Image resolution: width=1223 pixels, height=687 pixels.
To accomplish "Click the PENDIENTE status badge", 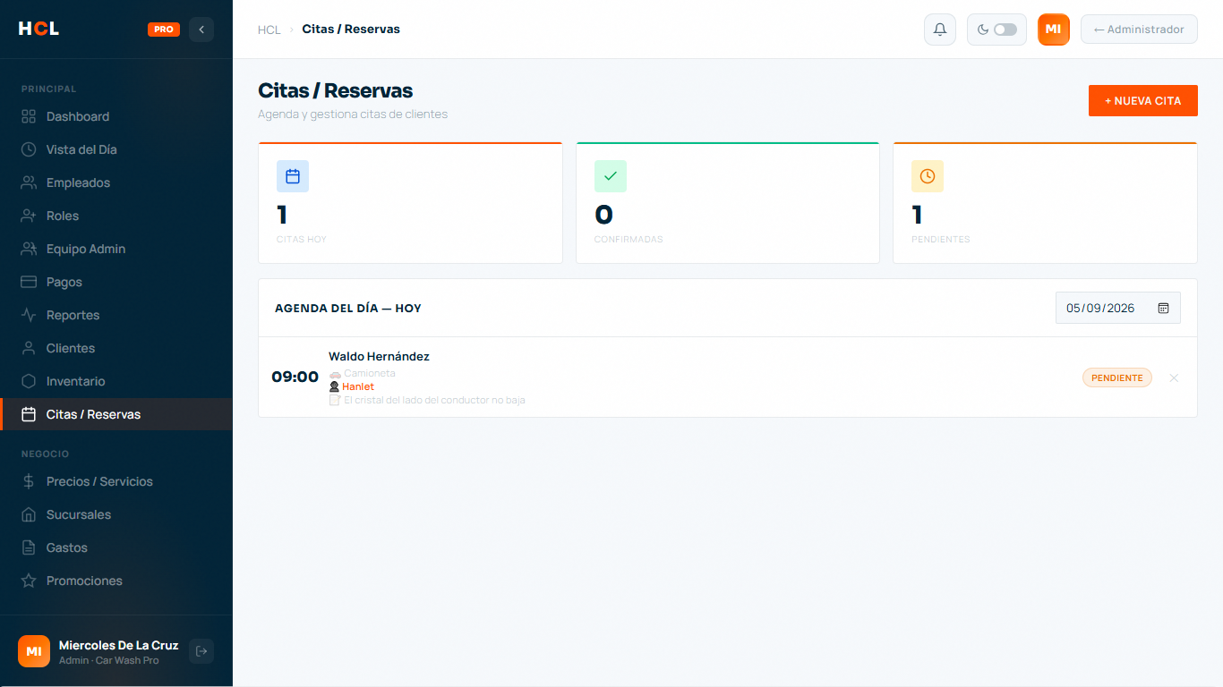I will pos(1117,378).
